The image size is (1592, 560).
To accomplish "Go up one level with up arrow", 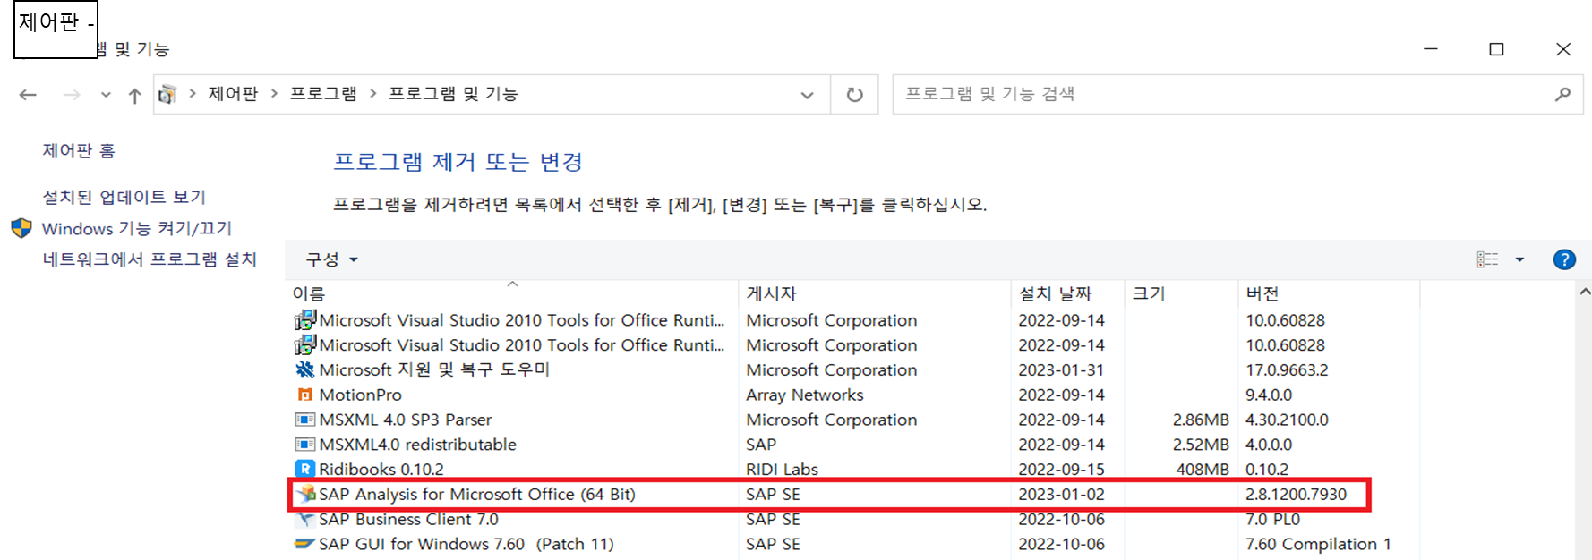I will [134, 95].
